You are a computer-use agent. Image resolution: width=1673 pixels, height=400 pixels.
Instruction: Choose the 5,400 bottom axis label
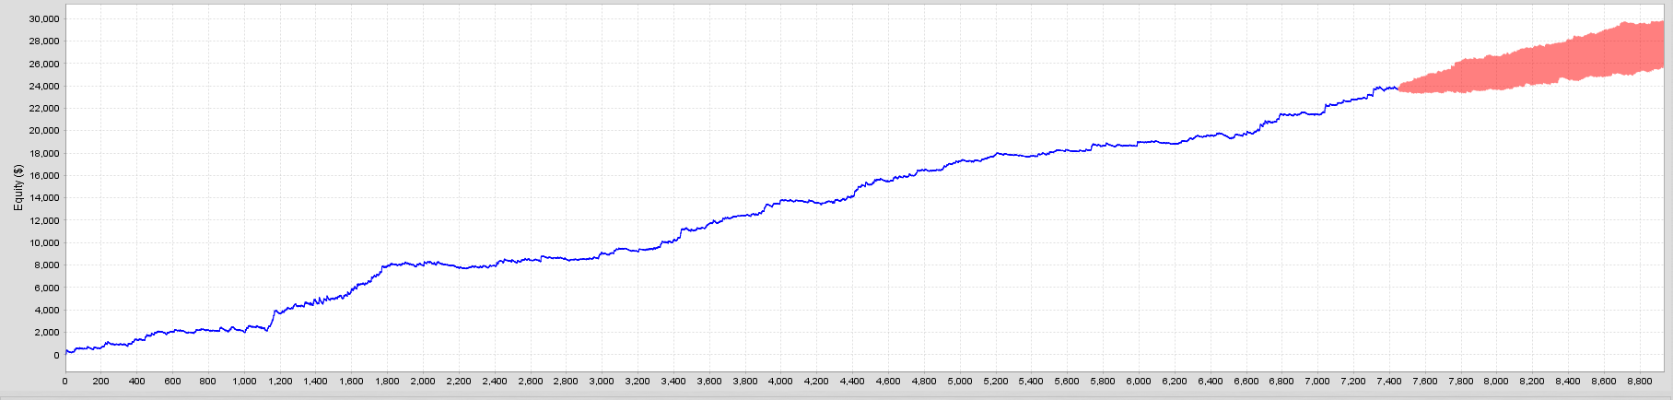tap(1031, 381)
